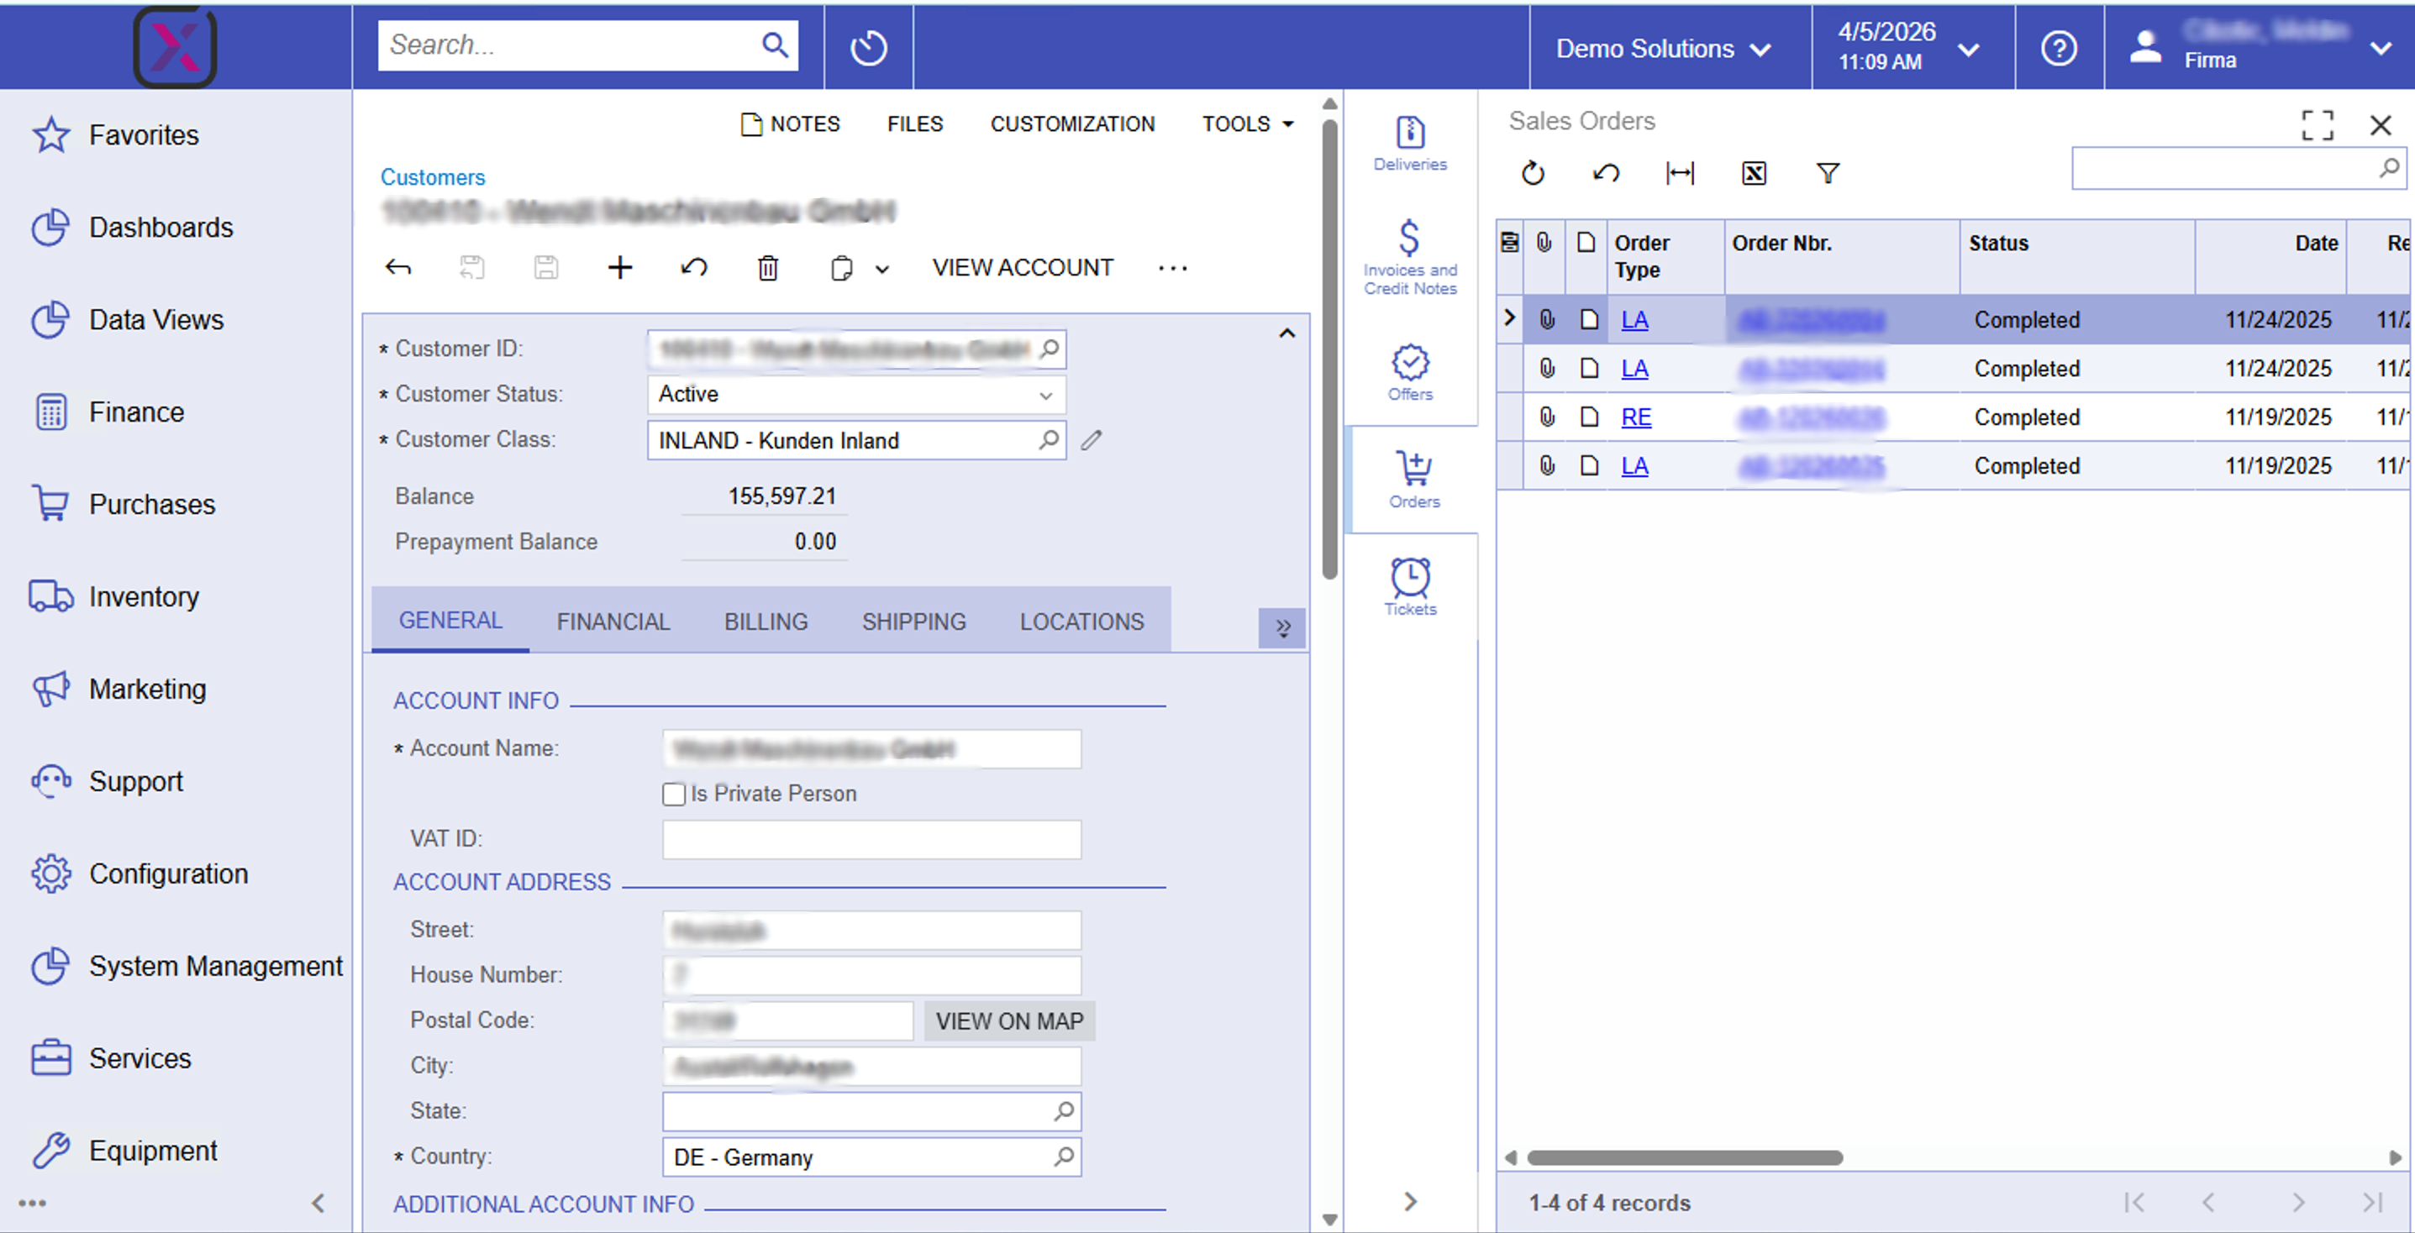Image resolution: width=2415 pixels, height=1233 pixels.
Task: Fit the Sales Orders columns to screen
Action: [1680, 172]
